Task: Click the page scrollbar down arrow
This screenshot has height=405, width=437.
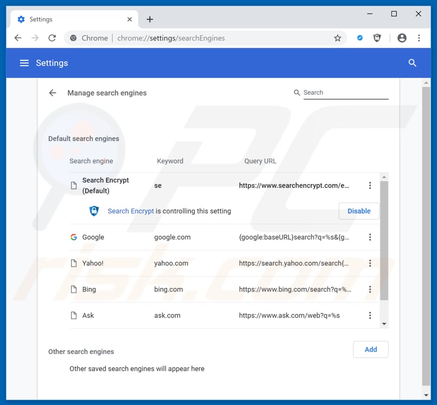Action: tap(426, 395)
